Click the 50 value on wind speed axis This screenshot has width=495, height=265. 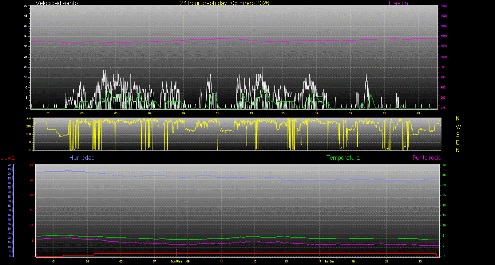(x=25, y=6)
